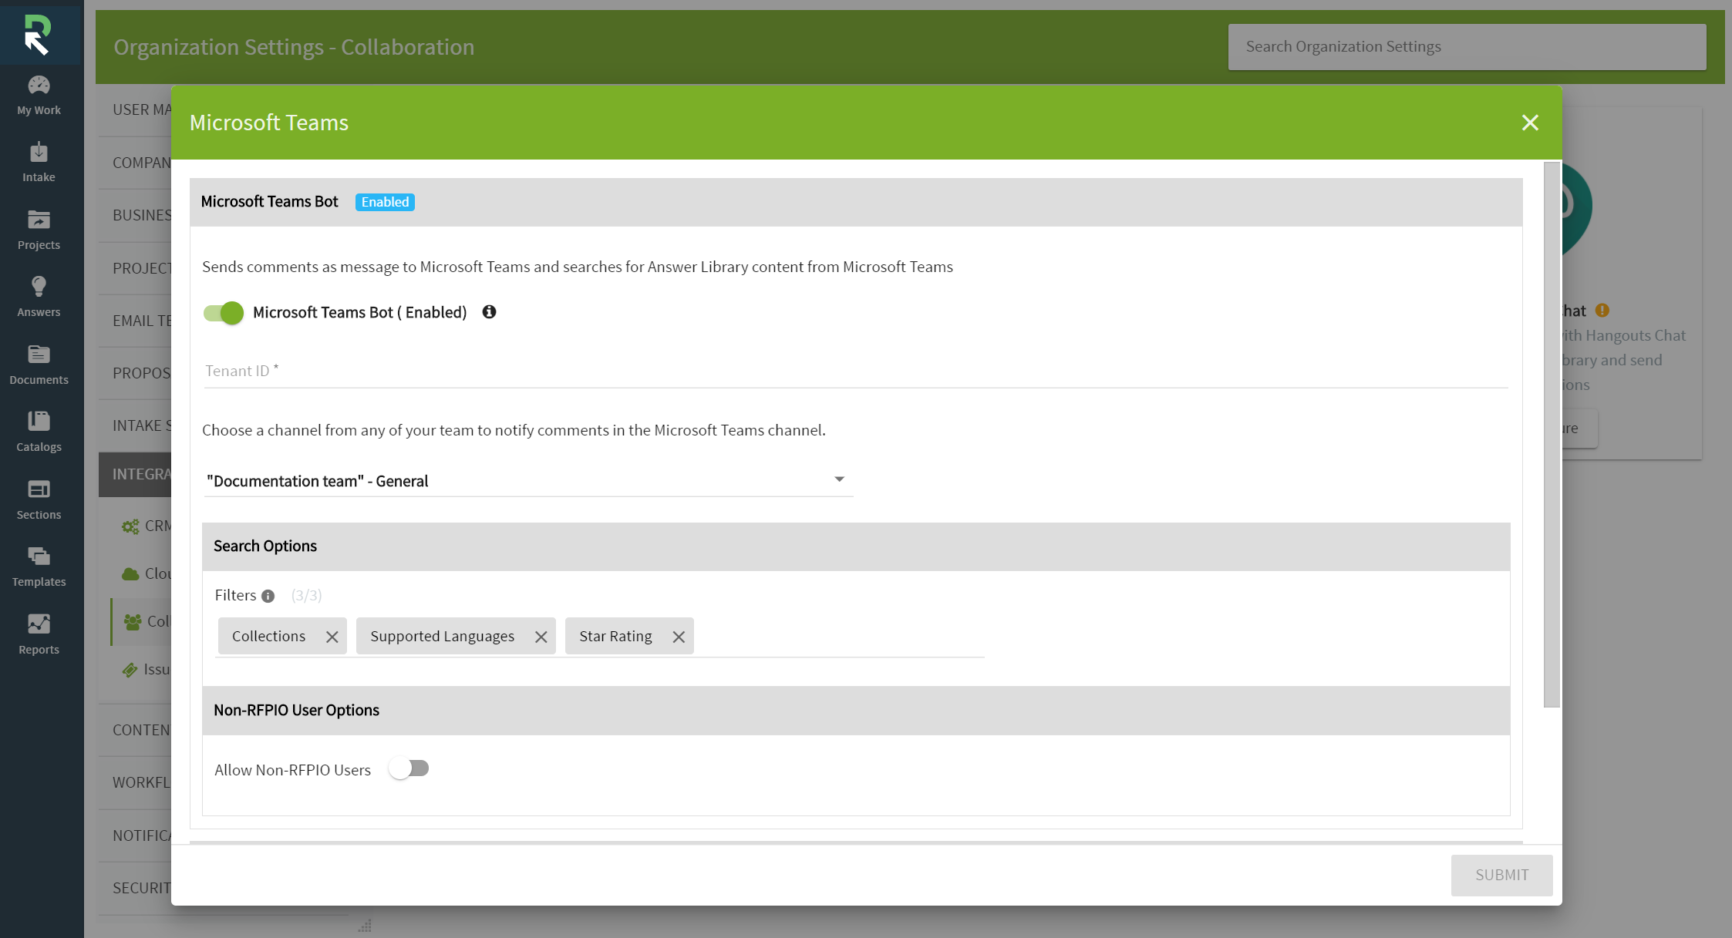Viewport: 1732px width, 938px height.
Task: Click the dialog vertical scrollbar
Action: coord(1552,434)
